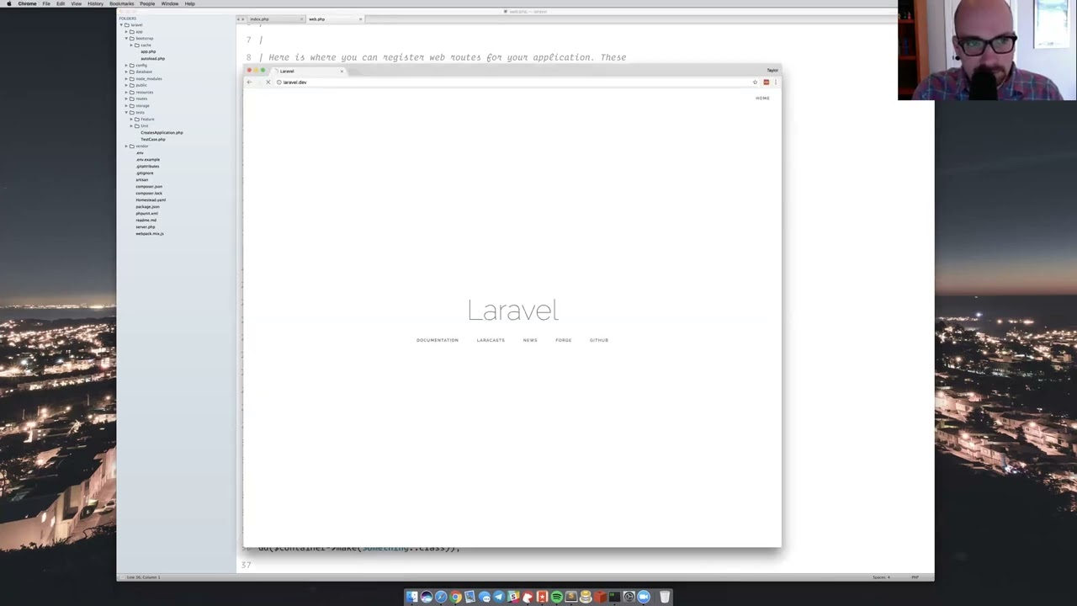Open autoload.php in sidebar
1077x606 pixels.
tap(153, 59)
